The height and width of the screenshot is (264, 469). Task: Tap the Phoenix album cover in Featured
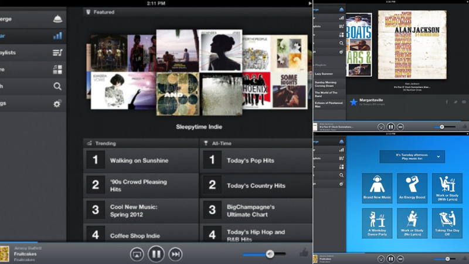256,90
